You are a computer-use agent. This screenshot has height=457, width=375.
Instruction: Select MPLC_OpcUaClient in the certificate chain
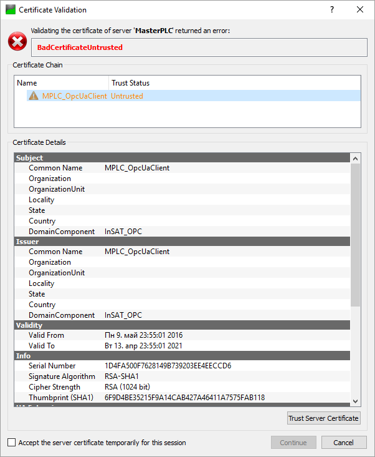click(75, 96)
